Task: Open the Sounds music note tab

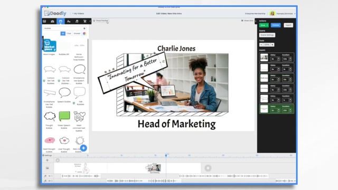Action: tap(77, 21)
